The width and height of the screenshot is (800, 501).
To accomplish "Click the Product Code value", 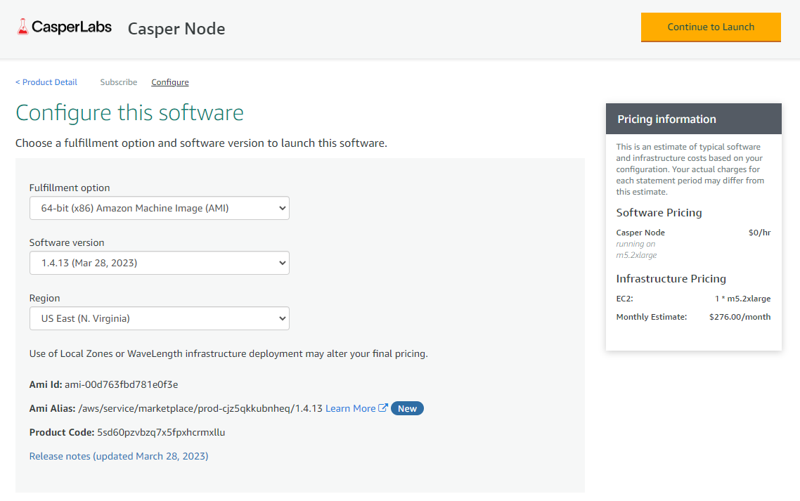I will (161, 432).
